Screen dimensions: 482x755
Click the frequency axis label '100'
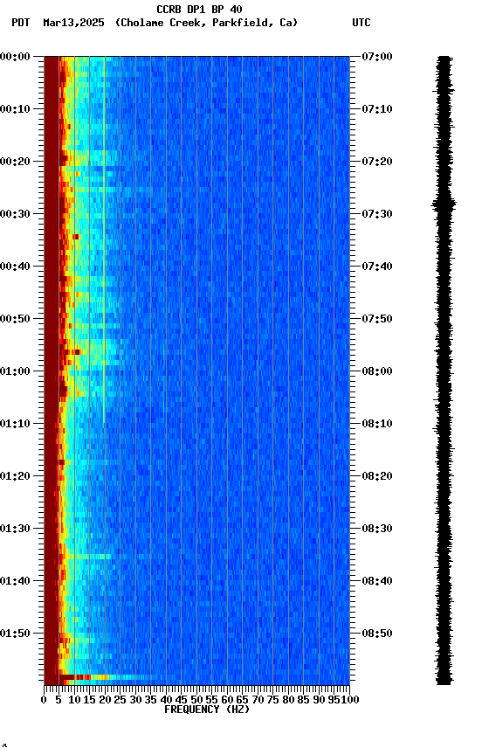[x=351, y=700]
